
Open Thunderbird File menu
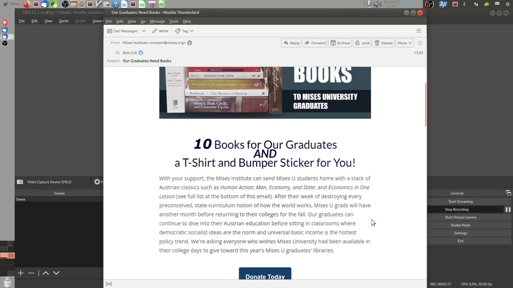109,21
